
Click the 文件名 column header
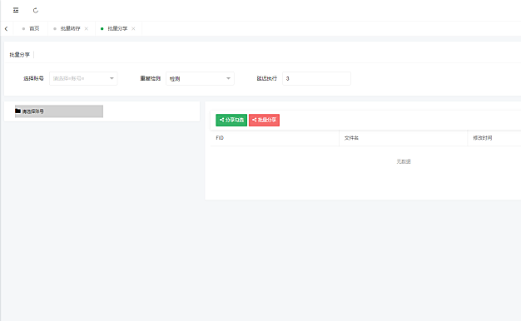point(403,138)
